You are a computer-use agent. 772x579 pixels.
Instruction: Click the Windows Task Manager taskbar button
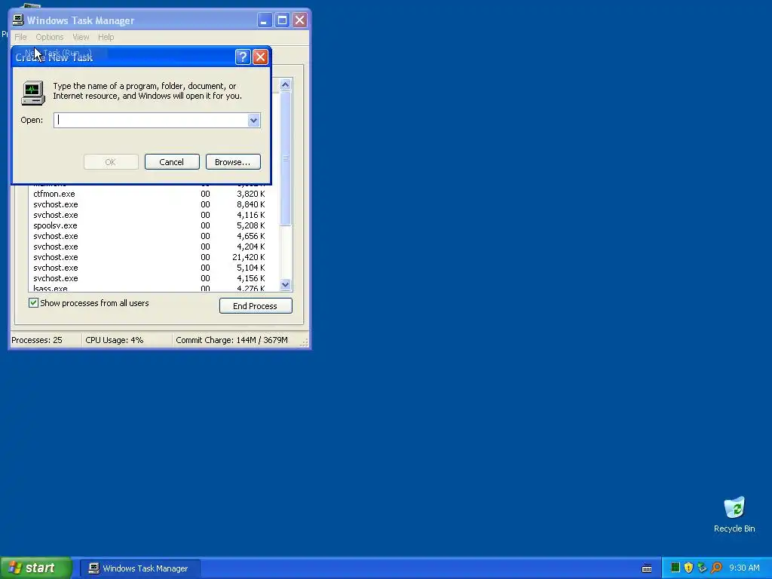tap(139, 568)
